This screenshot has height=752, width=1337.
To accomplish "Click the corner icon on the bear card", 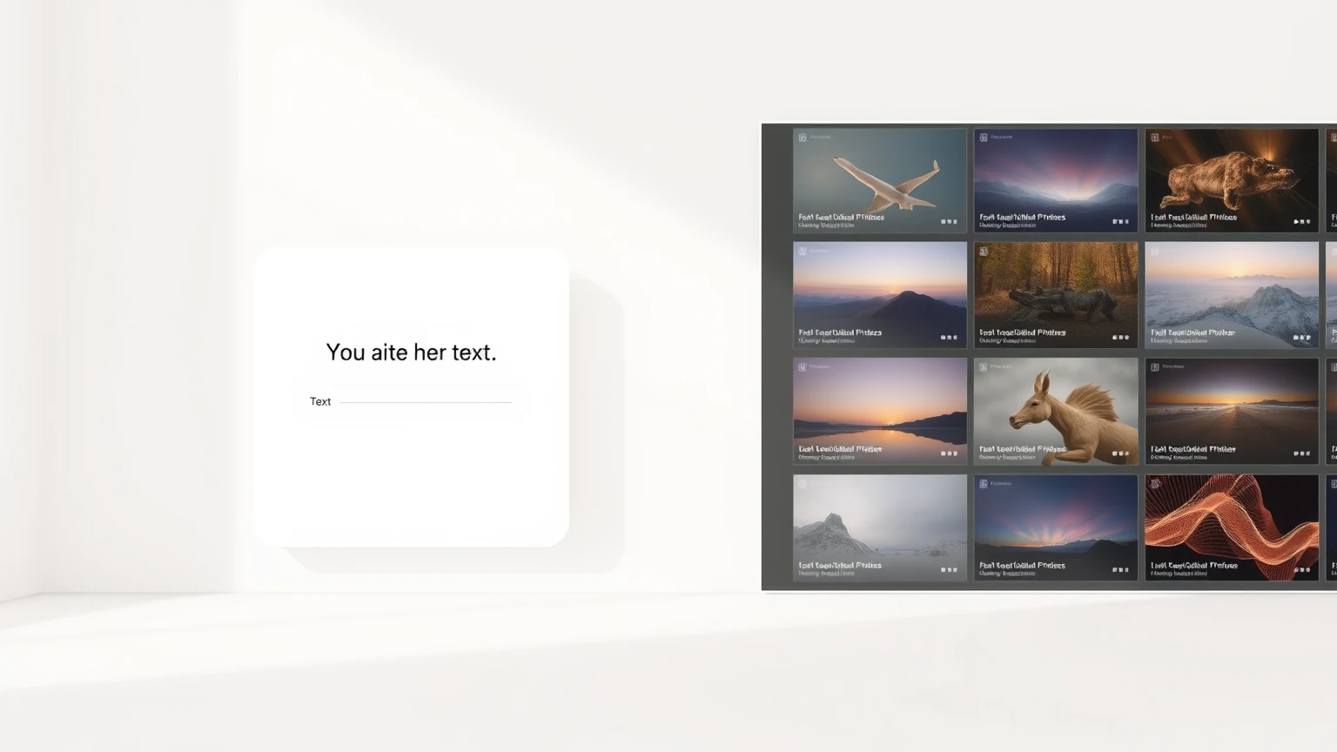I will pos(1155,138).
